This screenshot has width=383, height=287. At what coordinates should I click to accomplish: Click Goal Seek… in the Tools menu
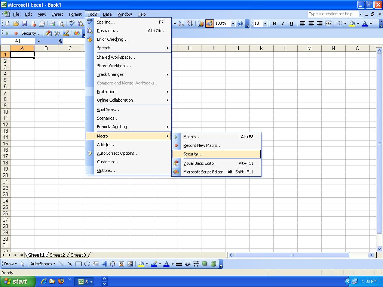pyautogui.click(x=128, y=109)
